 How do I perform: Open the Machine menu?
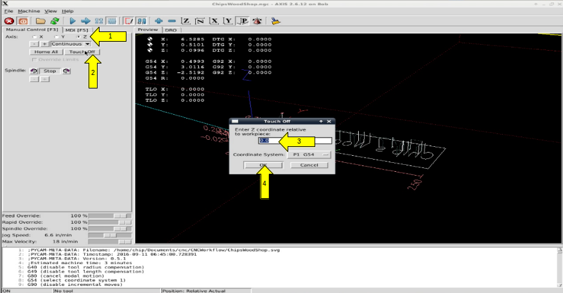point(29,11)
